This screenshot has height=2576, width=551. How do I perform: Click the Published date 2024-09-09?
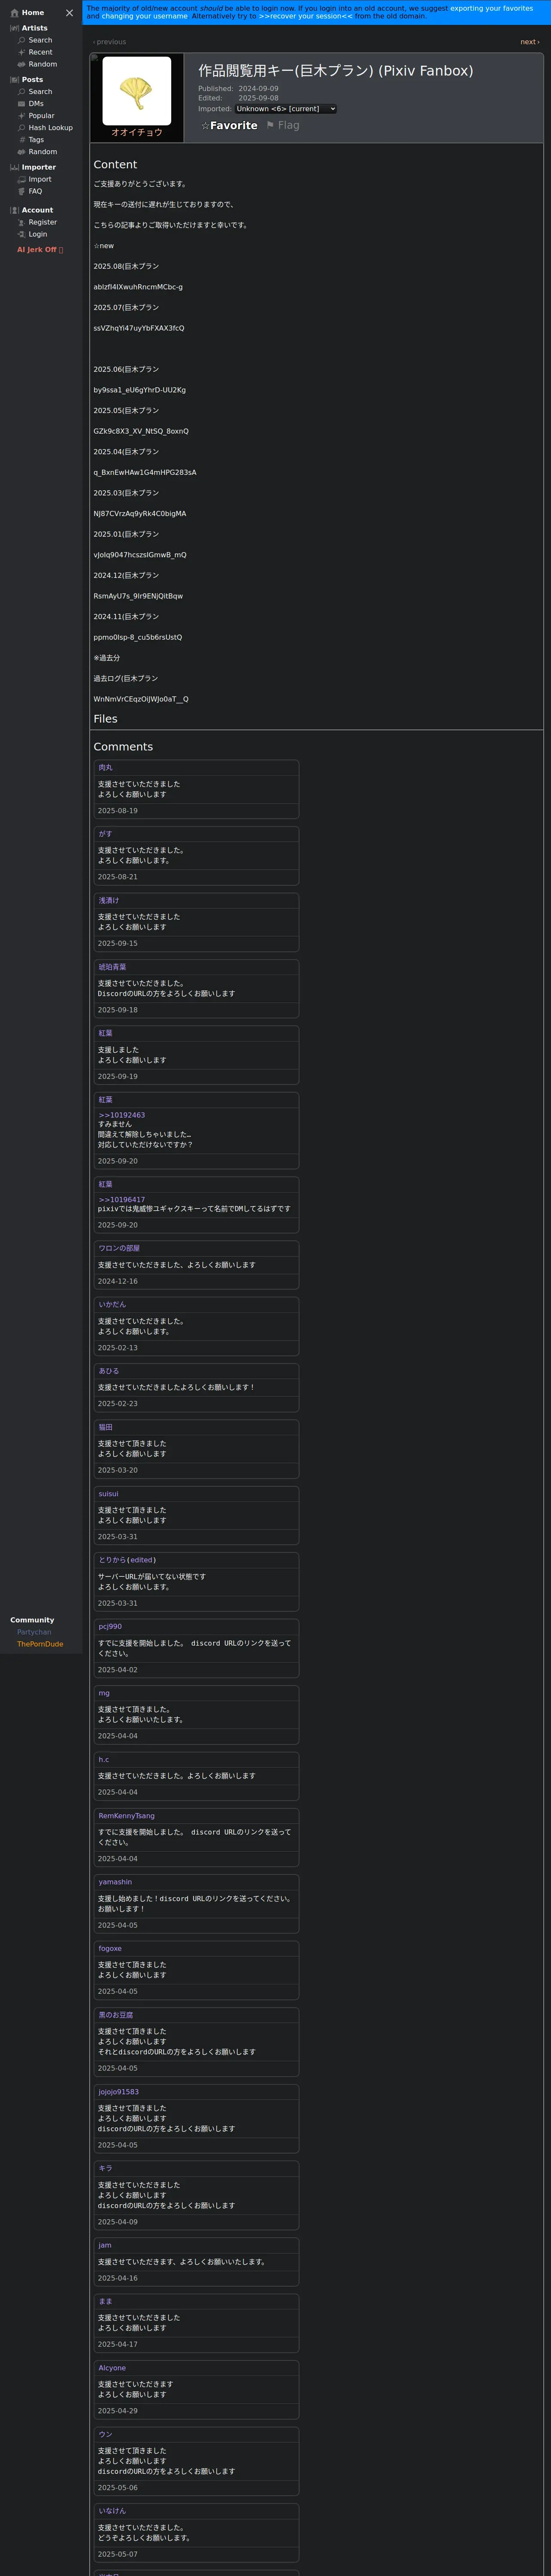258,89
